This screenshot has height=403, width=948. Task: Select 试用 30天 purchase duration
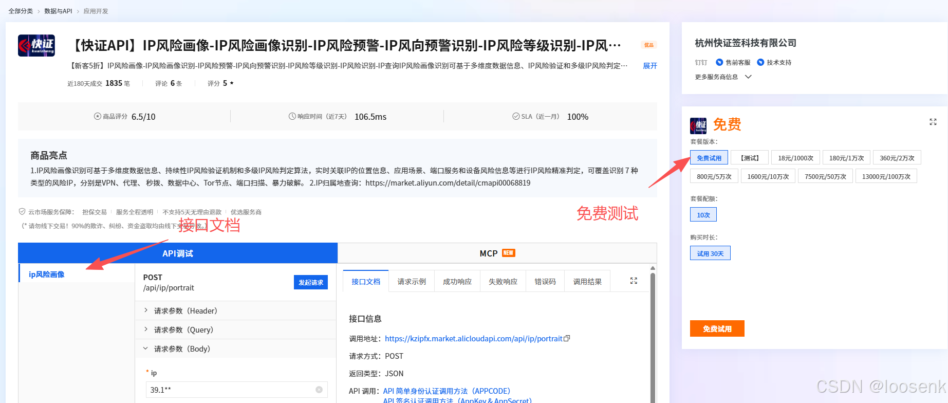[710, 253]
